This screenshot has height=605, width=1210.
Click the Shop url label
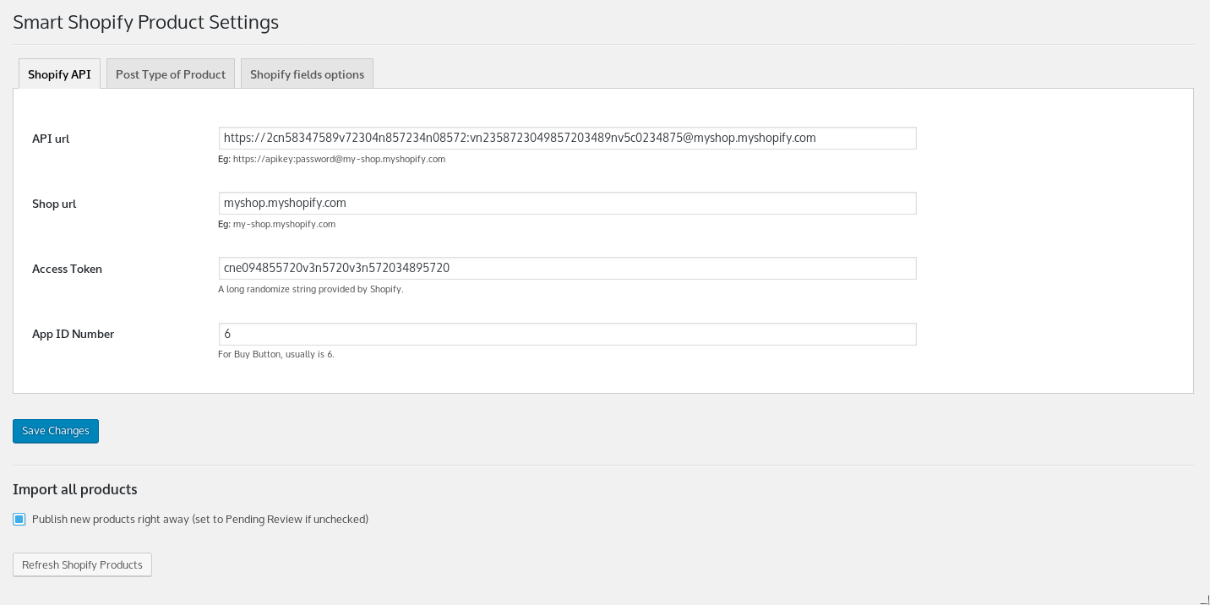click(54, 204)
